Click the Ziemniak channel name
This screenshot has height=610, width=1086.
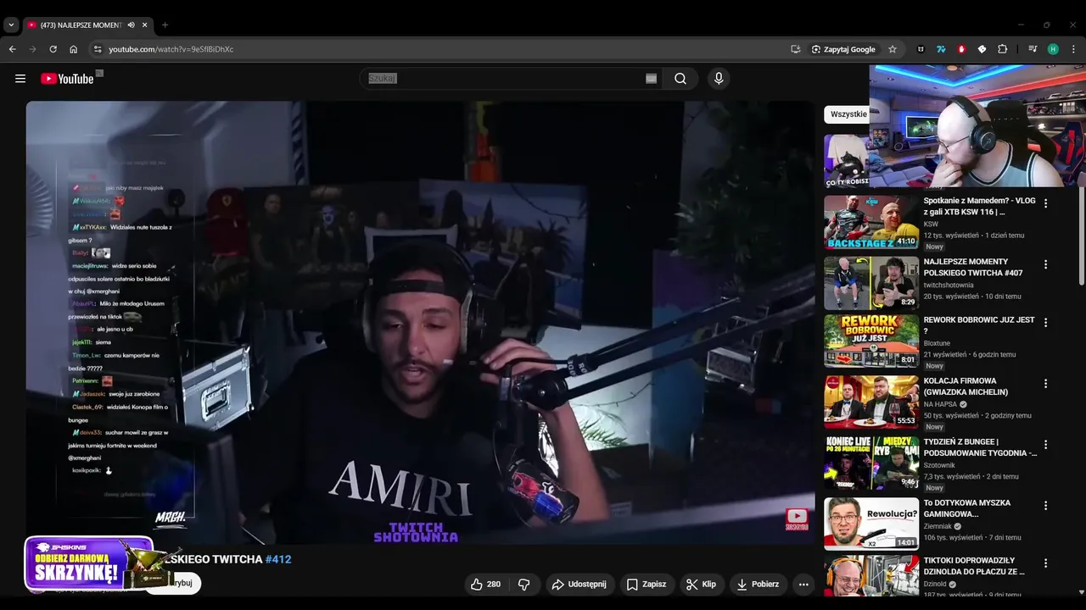pos(938,526)
